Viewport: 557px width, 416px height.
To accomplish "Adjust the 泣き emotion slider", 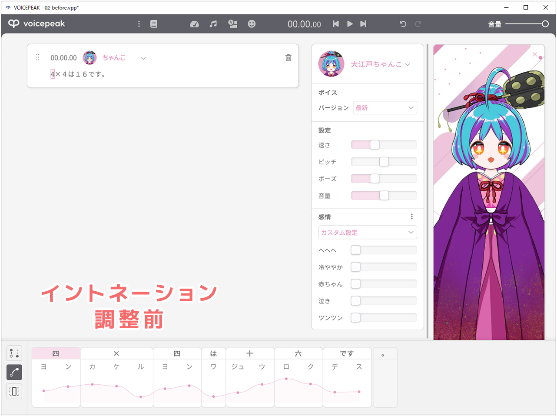I will point(384,301).
